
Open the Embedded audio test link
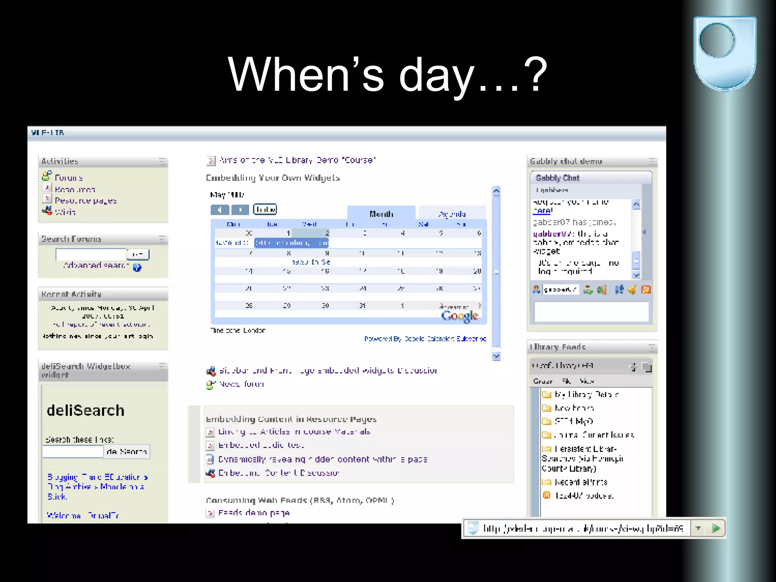(x=261, y=445)
